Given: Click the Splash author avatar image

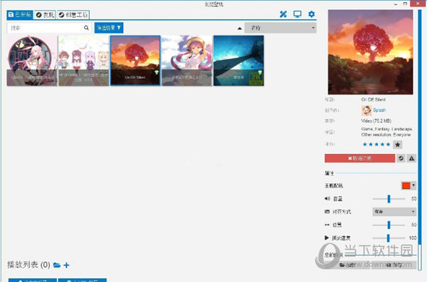Looking at the screenshot, I should pos(367,110).
